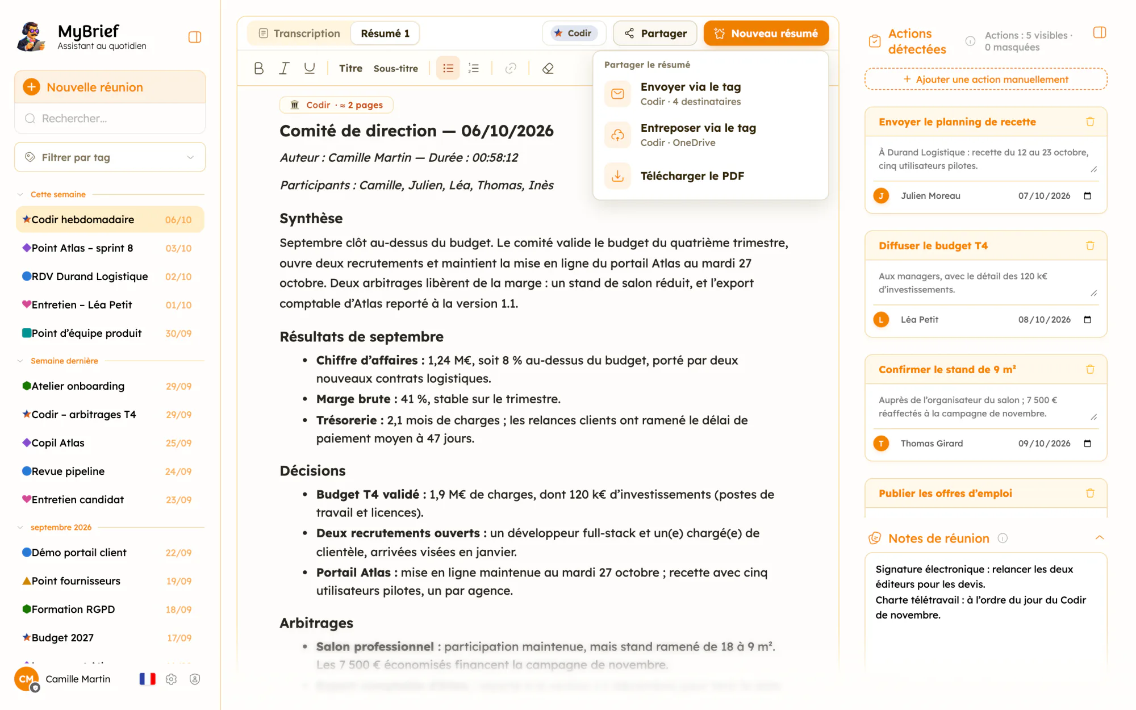Click the eraser clear formatting icon
The image size is (1136, 710).
pos(548,68)
